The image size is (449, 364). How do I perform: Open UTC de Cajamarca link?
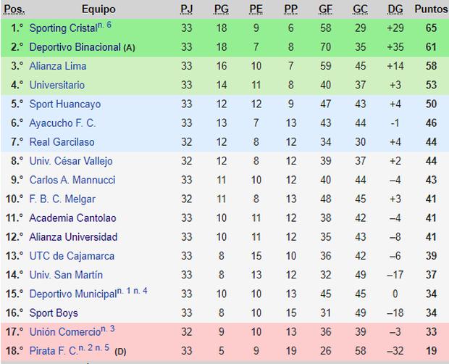72,256
